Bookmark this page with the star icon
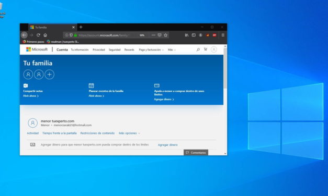Screen dimensions: 328x196 [166, 35]
